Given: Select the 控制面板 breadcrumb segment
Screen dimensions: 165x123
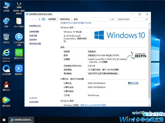Looking at the screenshot, I should click(x=52, y=19).
